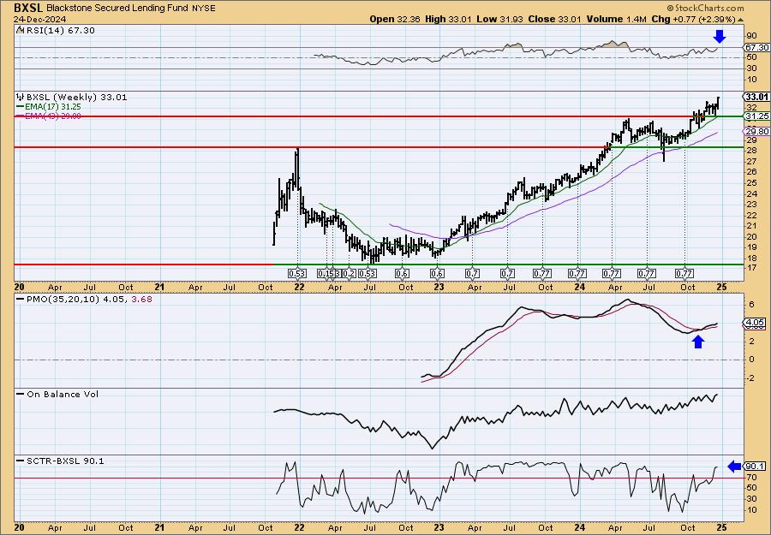
Task: Click the 90.1 SCTR value tag
Action: pyautogui.click(x=756, y=467)
